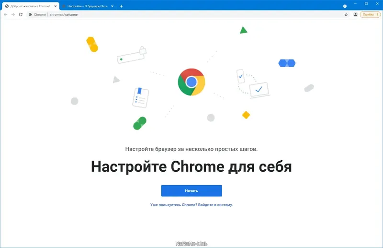Open the Уже пользуетесь Chrome? Войдите в систему link

[191, 205]
